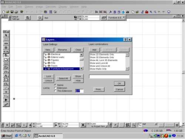Viewport: 185px width, 139px height.
Task: Confirm the Layers dialog with OK
Action: pos(120,84)
